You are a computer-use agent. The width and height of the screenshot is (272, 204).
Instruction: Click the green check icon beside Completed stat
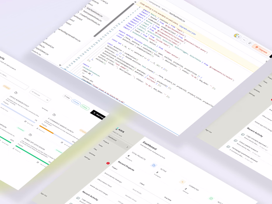pos(211,198)
